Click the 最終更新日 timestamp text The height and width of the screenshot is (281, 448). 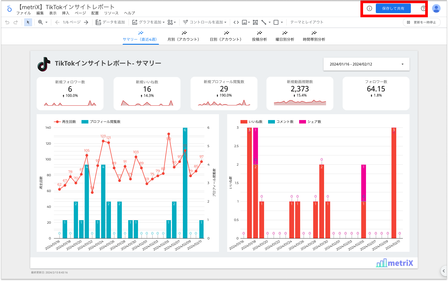click(x=49, y=273)
